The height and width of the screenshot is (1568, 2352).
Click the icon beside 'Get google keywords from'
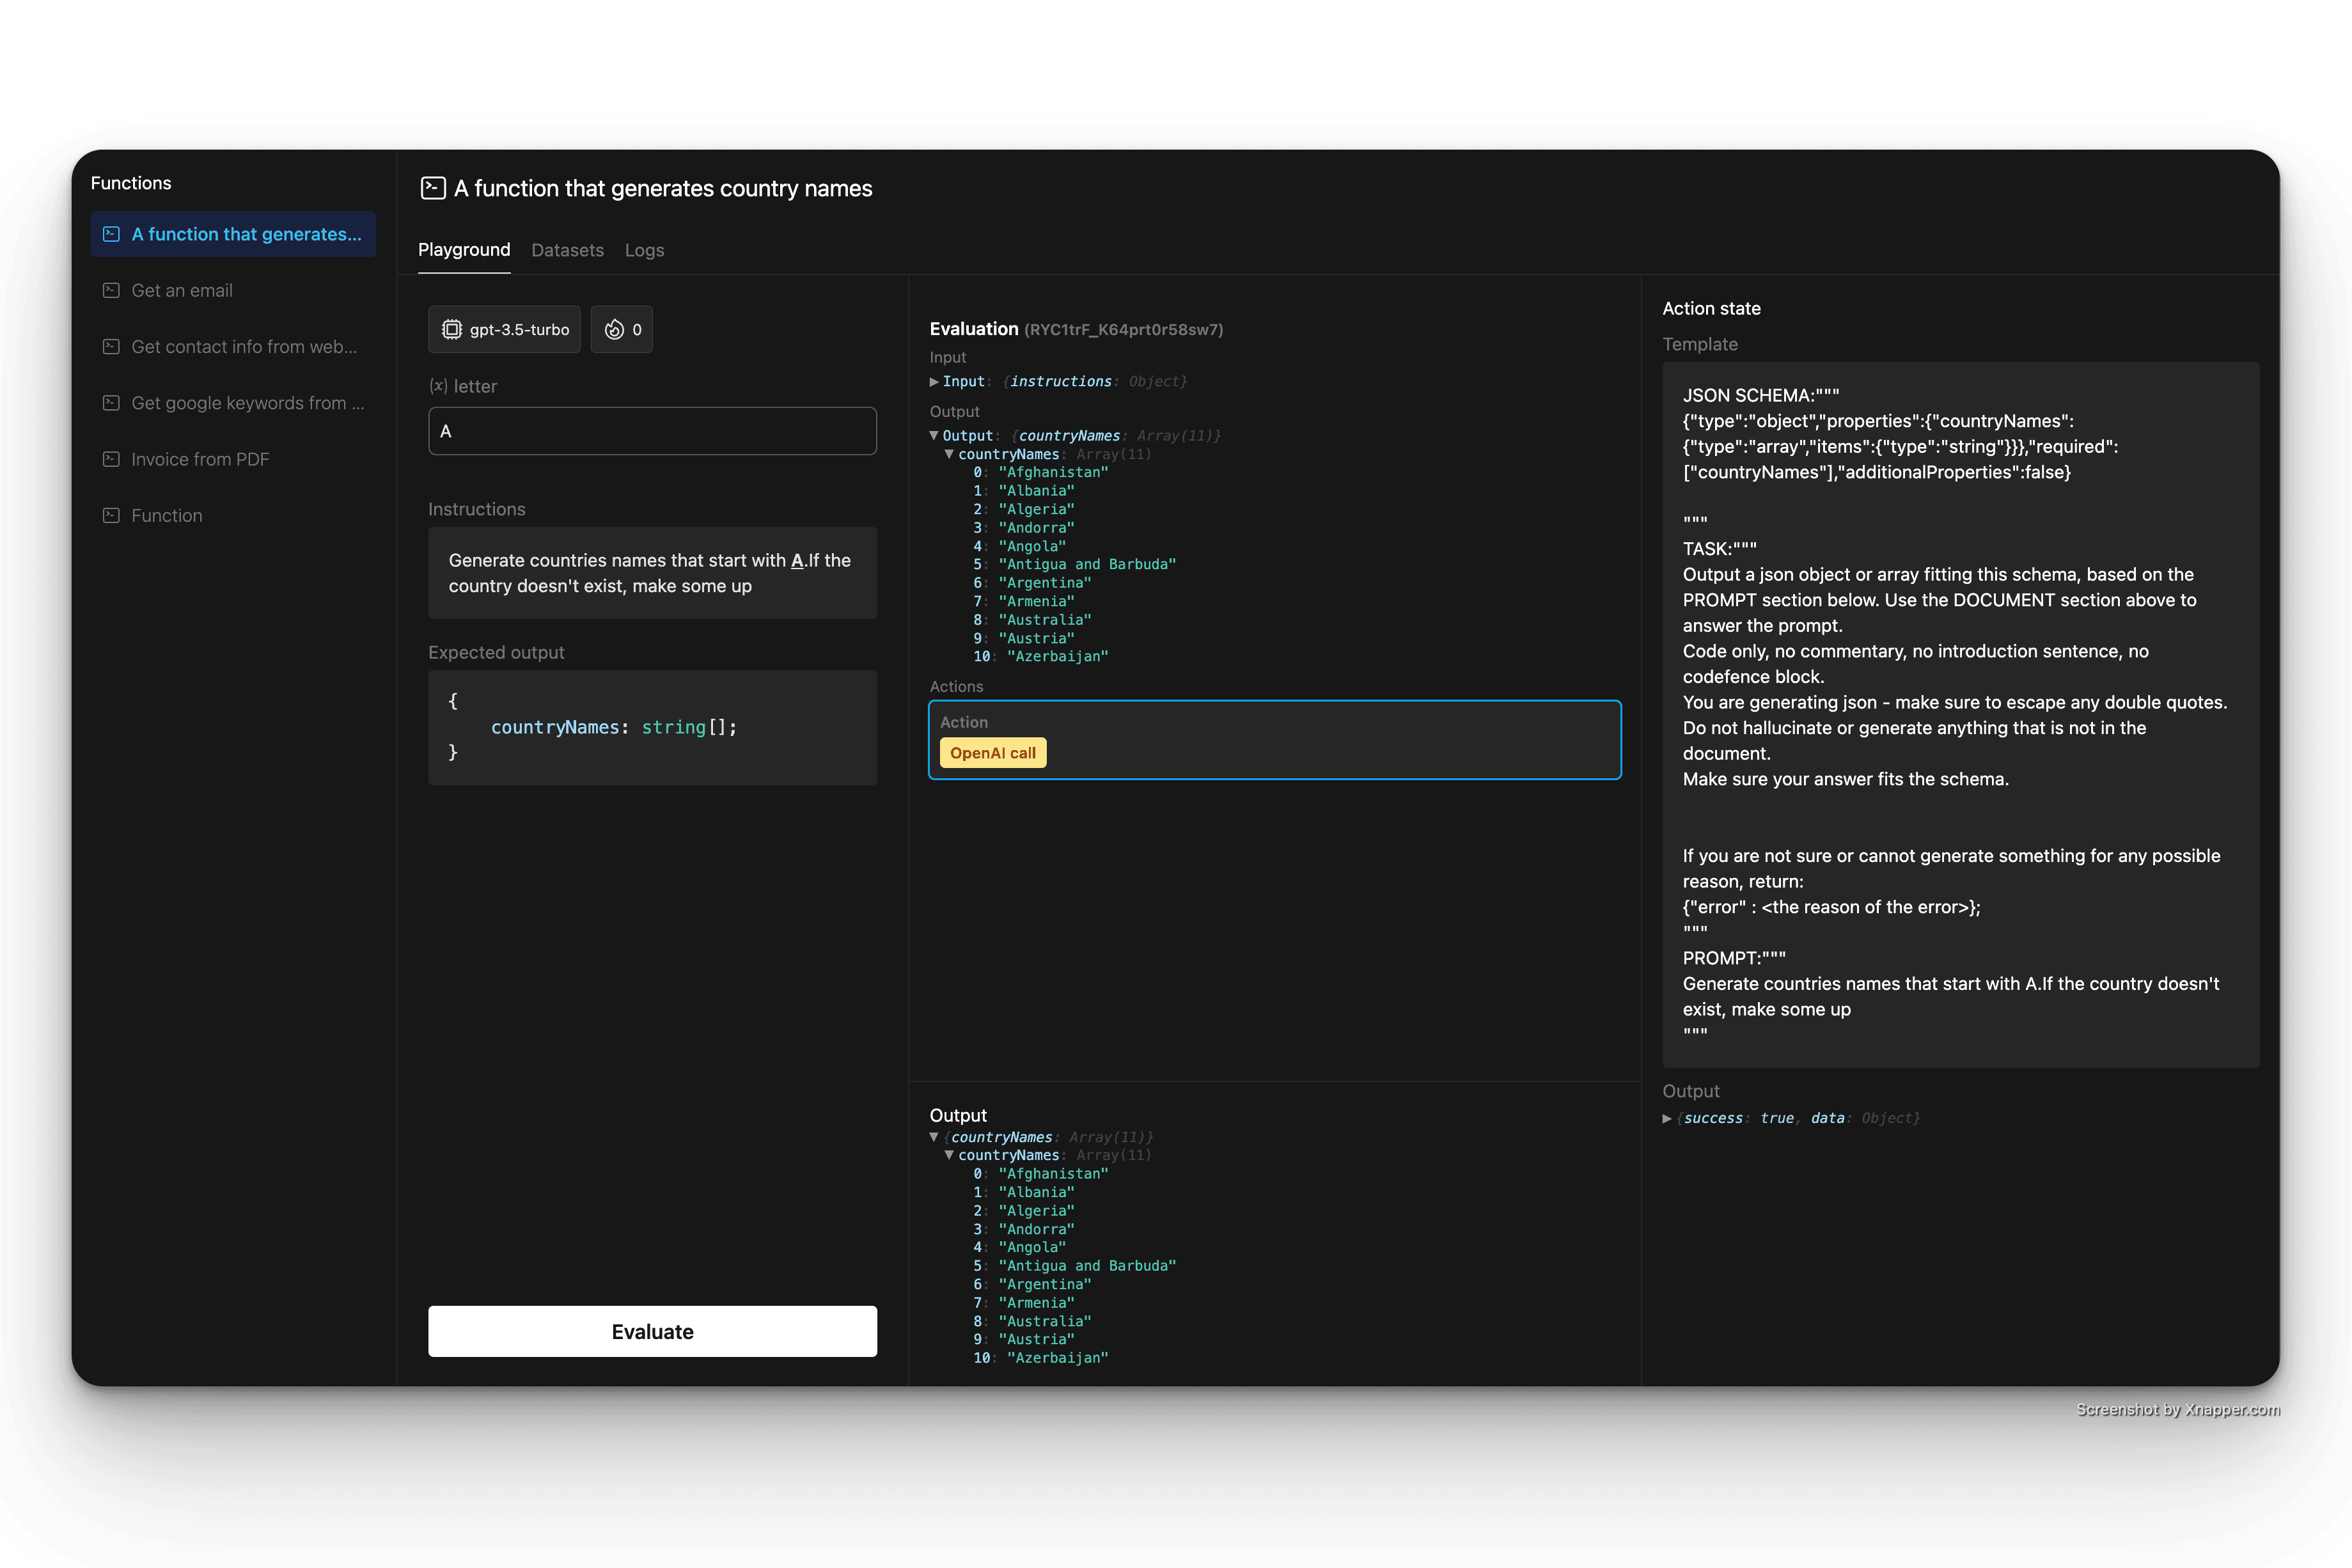(111, 402)
